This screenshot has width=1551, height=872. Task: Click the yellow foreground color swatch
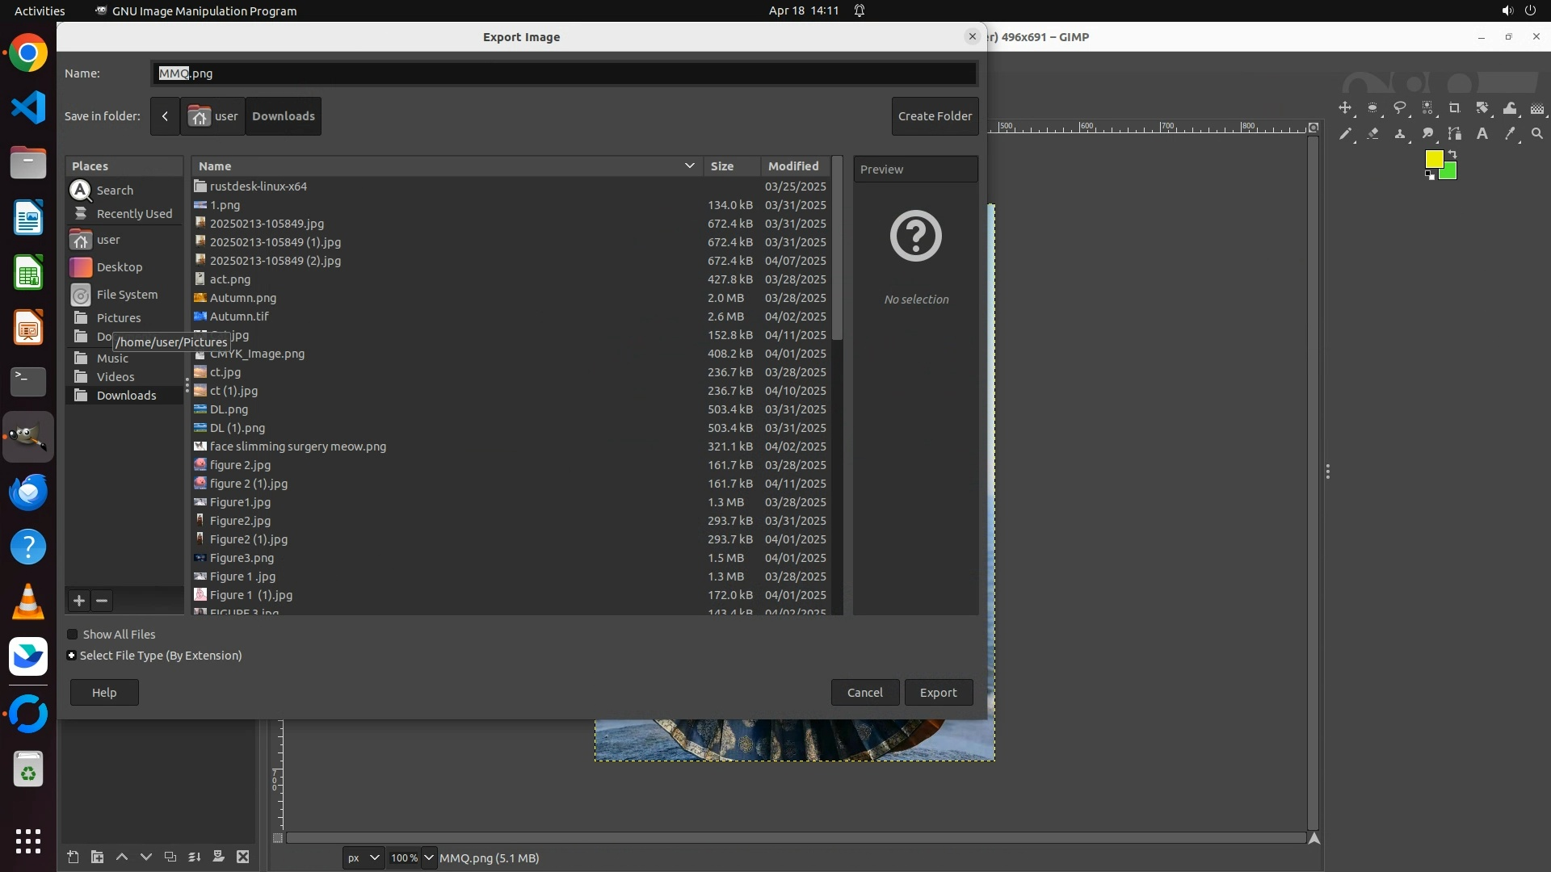point(1433,159)
